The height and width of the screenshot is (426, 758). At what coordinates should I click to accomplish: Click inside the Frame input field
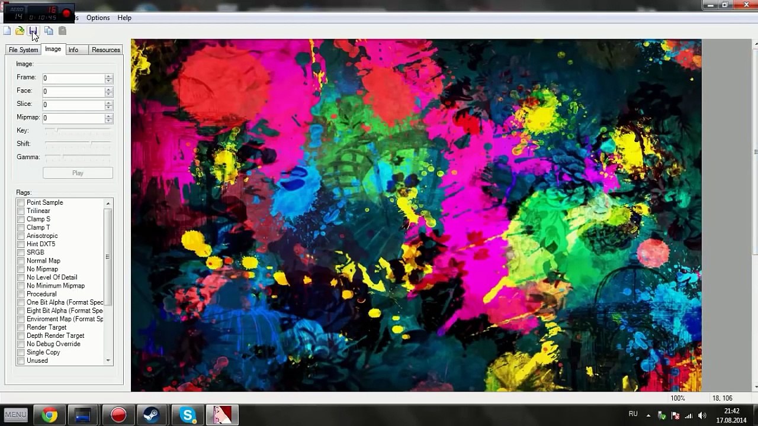(x=73, y=78)
